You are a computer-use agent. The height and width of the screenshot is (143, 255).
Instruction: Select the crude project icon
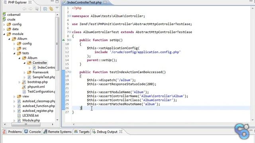pyautogui.click(x=4, y=19)
